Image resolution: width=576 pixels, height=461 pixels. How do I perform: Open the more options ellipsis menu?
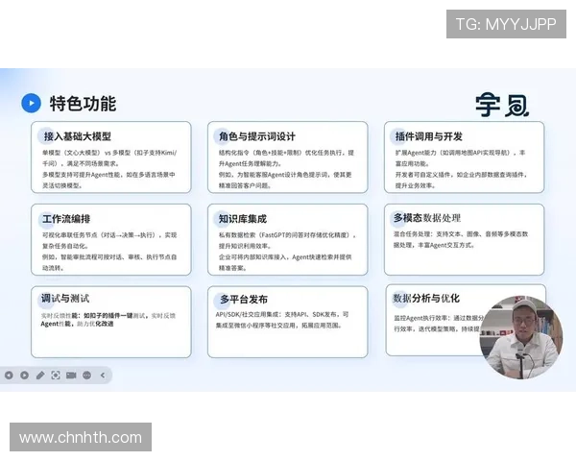[87, 376]
